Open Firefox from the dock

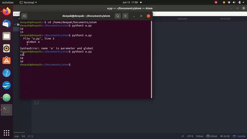(7, 11)
